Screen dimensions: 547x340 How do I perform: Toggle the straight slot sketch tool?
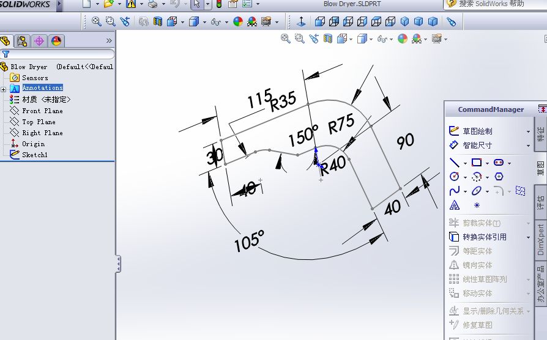pos(499,163)
